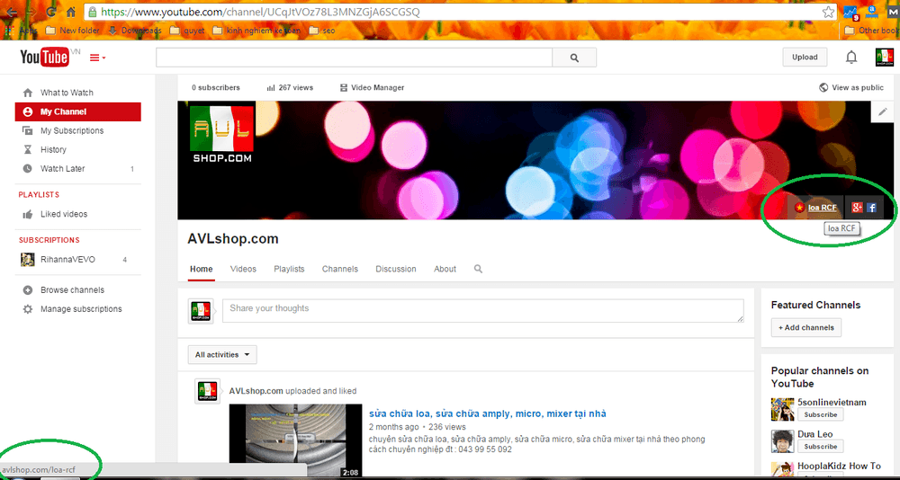
Task: Switch to the About tab
Action: [x=445, y=269]
